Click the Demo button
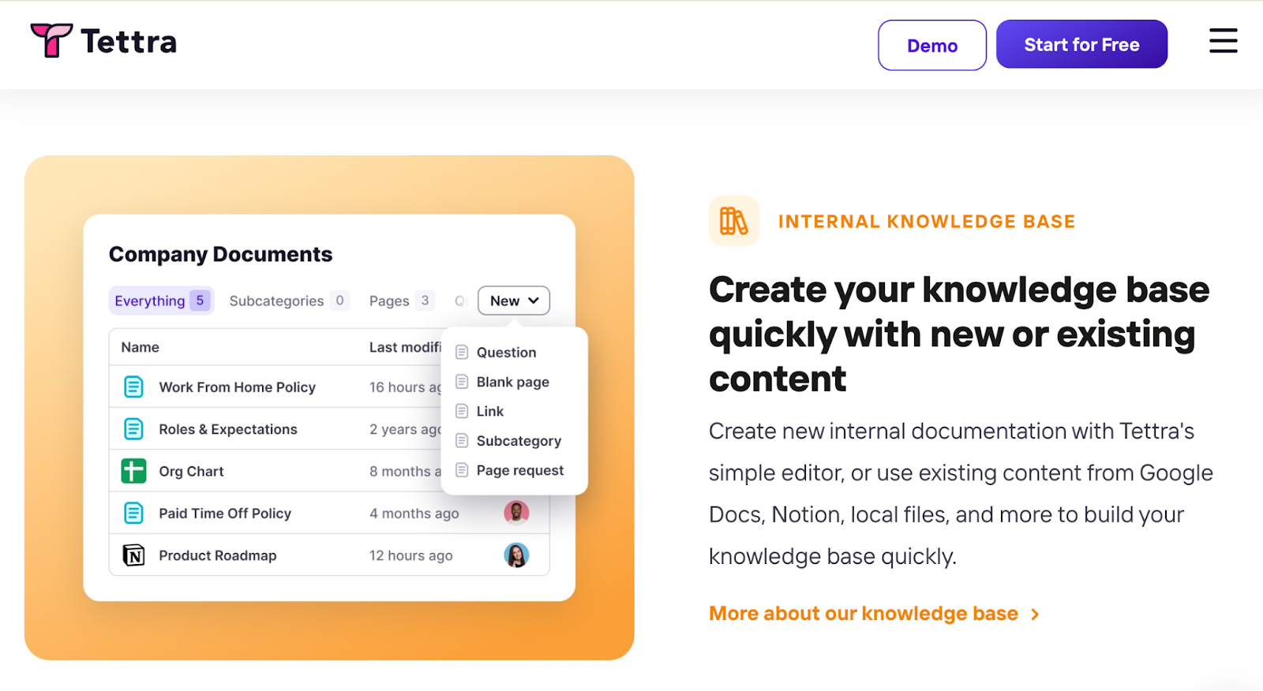1263x691 pixels. click(x=932, y=45)
